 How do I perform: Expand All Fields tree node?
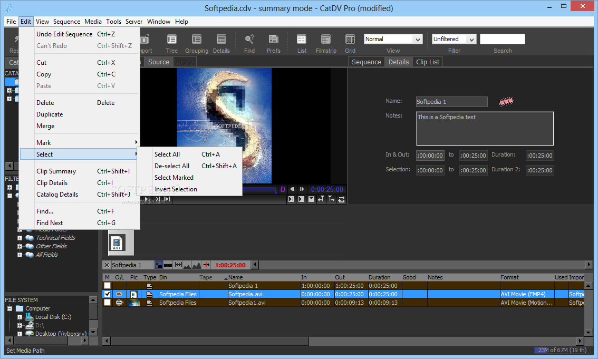pos(20,255)
